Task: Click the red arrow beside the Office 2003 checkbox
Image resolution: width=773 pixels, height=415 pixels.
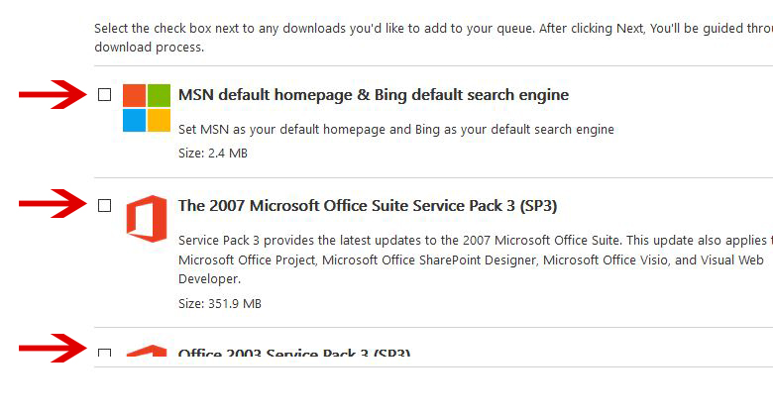Action: tap(53, 350)
